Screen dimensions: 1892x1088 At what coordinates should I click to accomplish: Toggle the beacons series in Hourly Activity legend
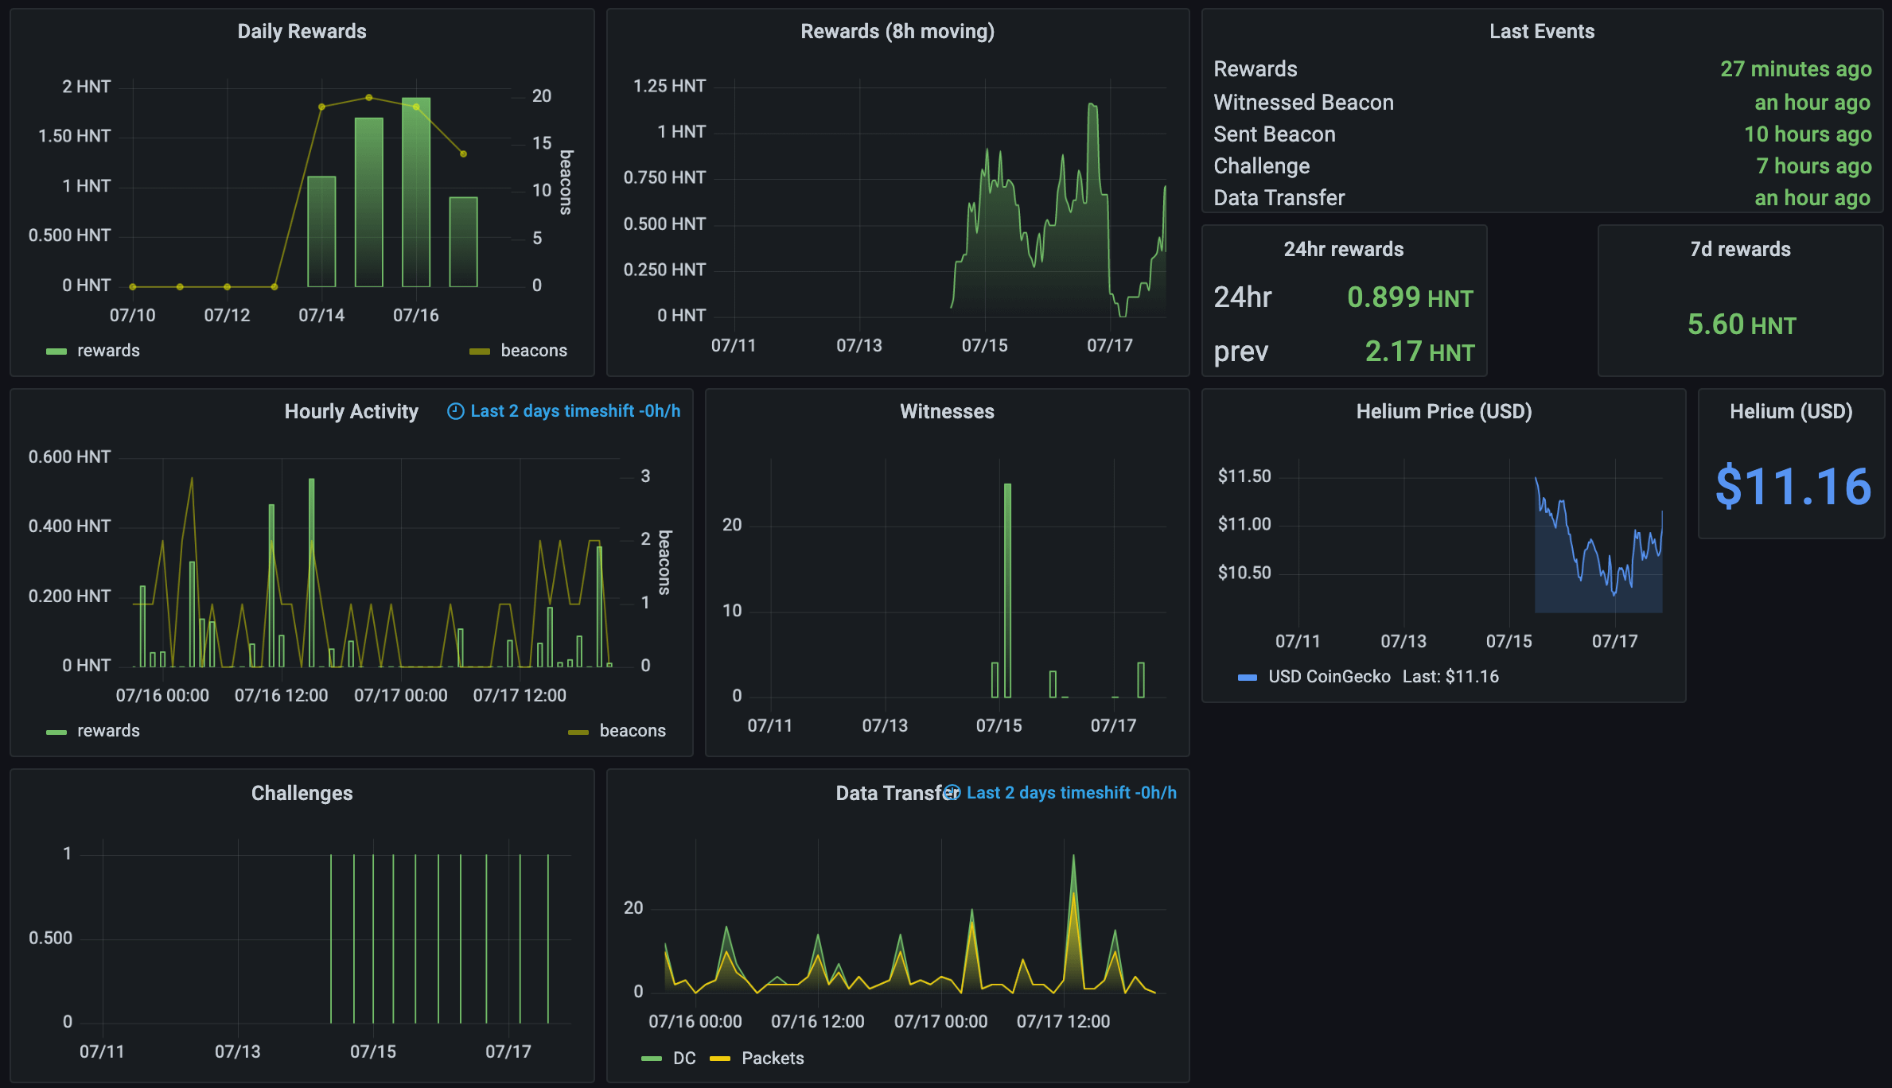633,729
